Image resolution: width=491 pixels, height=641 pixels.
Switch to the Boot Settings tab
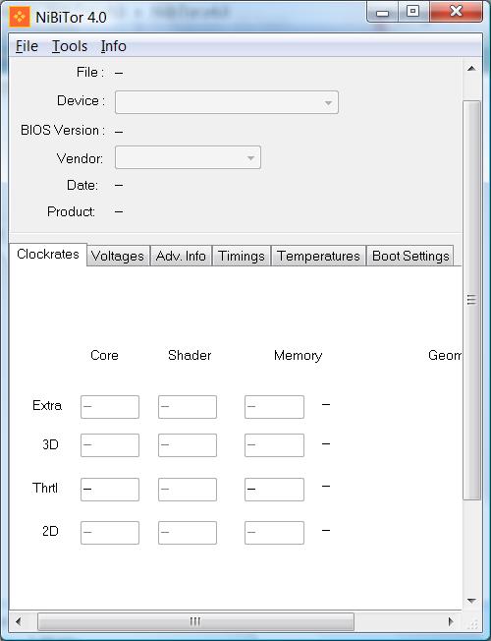click(x=410, y=256)
